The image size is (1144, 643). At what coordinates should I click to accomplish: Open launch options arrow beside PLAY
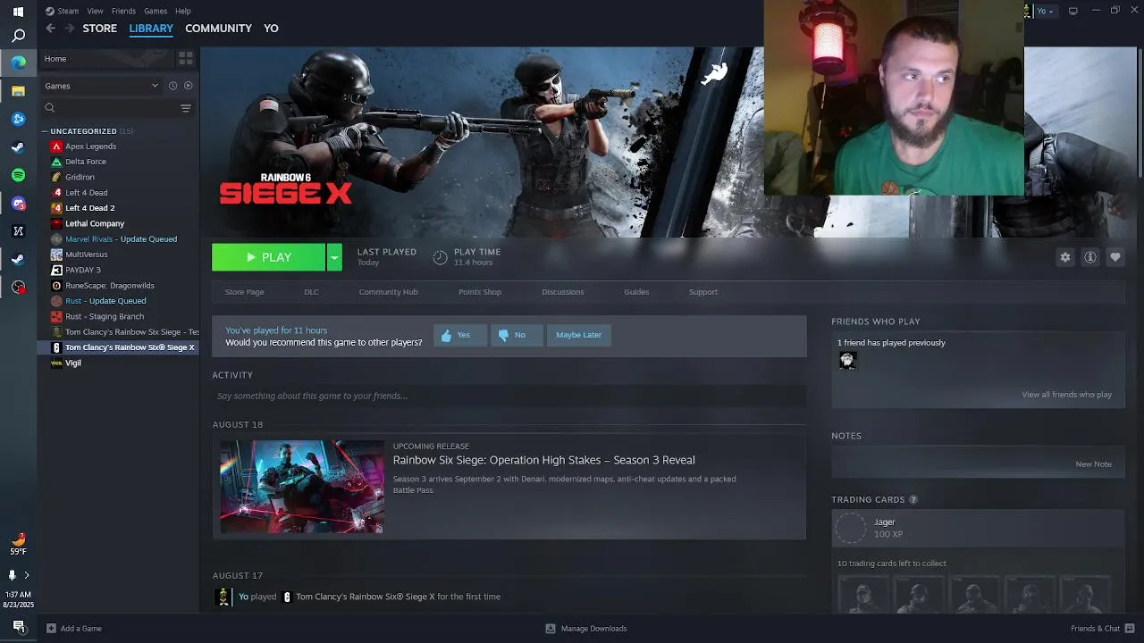tap(333, 257)
